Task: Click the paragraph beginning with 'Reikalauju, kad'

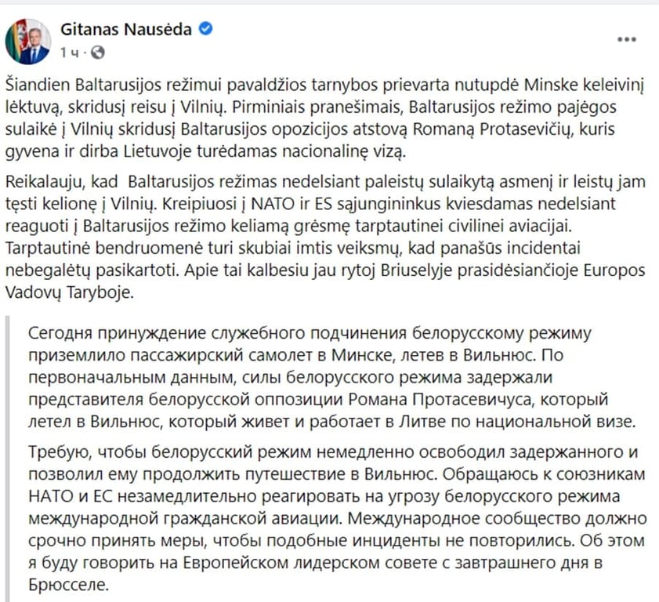Action: click(325, 237)
